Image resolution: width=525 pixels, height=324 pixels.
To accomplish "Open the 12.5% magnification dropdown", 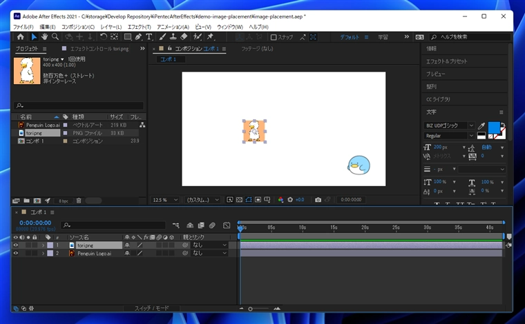I will [x=165, y=200].
